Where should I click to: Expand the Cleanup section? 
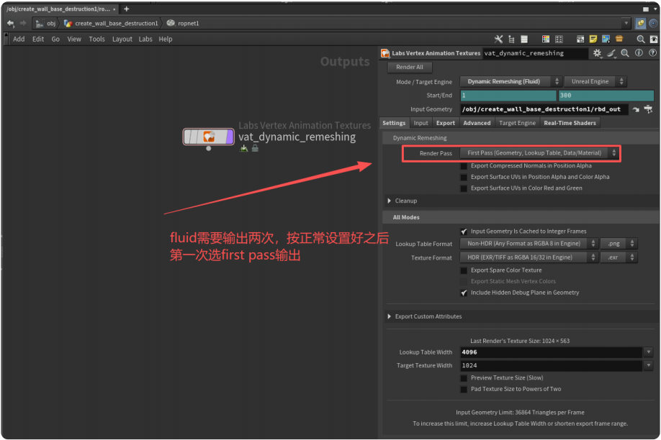coord(390,201)
